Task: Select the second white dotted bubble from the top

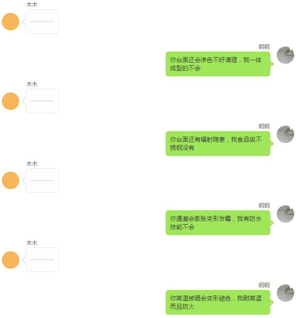Action: (42, 101)
